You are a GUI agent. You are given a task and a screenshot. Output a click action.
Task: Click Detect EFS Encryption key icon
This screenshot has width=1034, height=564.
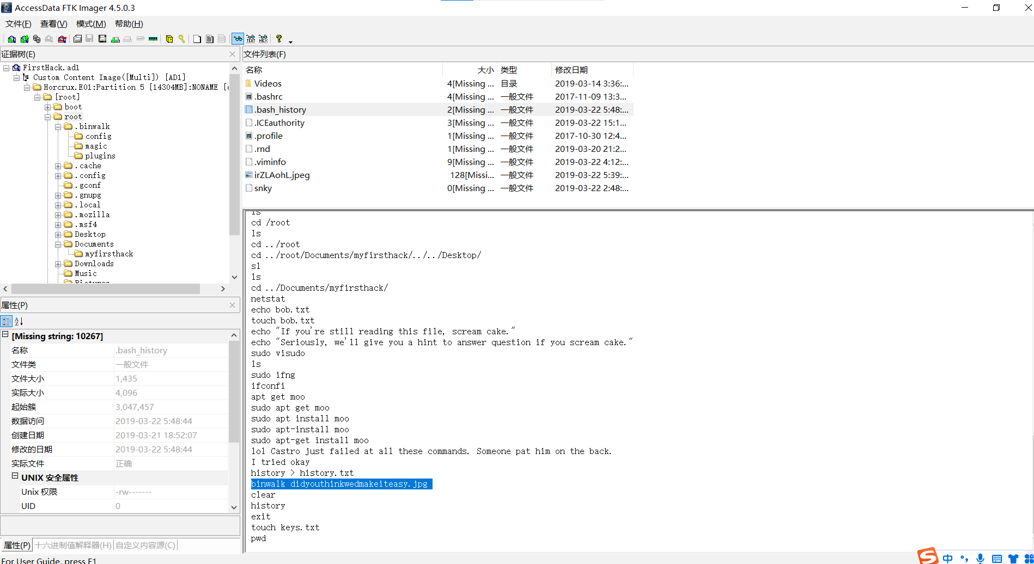[x=182, y=39]
